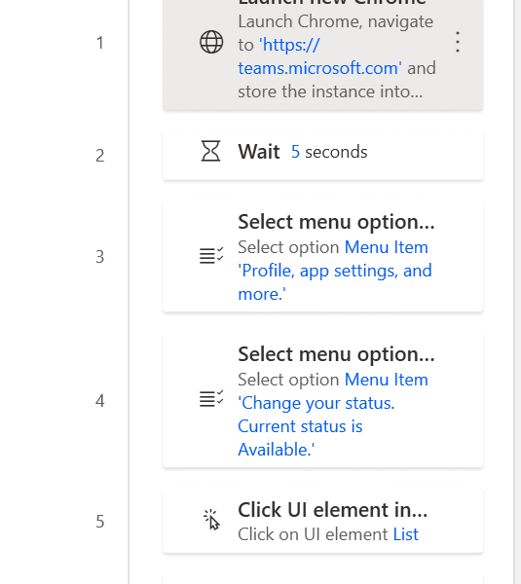Click the cursor-click icon on step 5

tap(211, 520)
